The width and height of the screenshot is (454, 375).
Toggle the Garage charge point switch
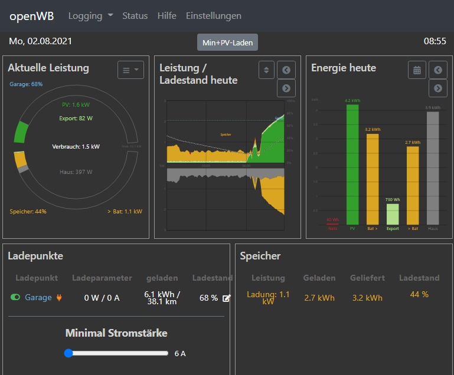15,298
